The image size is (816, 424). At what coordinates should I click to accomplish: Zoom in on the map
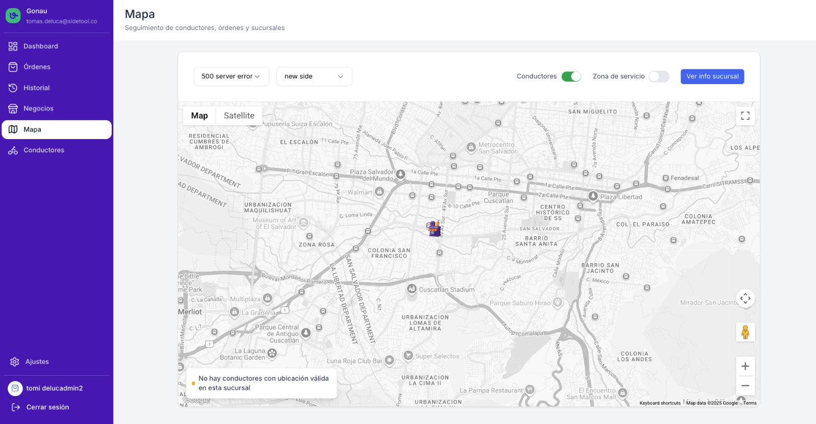[745, 366]
